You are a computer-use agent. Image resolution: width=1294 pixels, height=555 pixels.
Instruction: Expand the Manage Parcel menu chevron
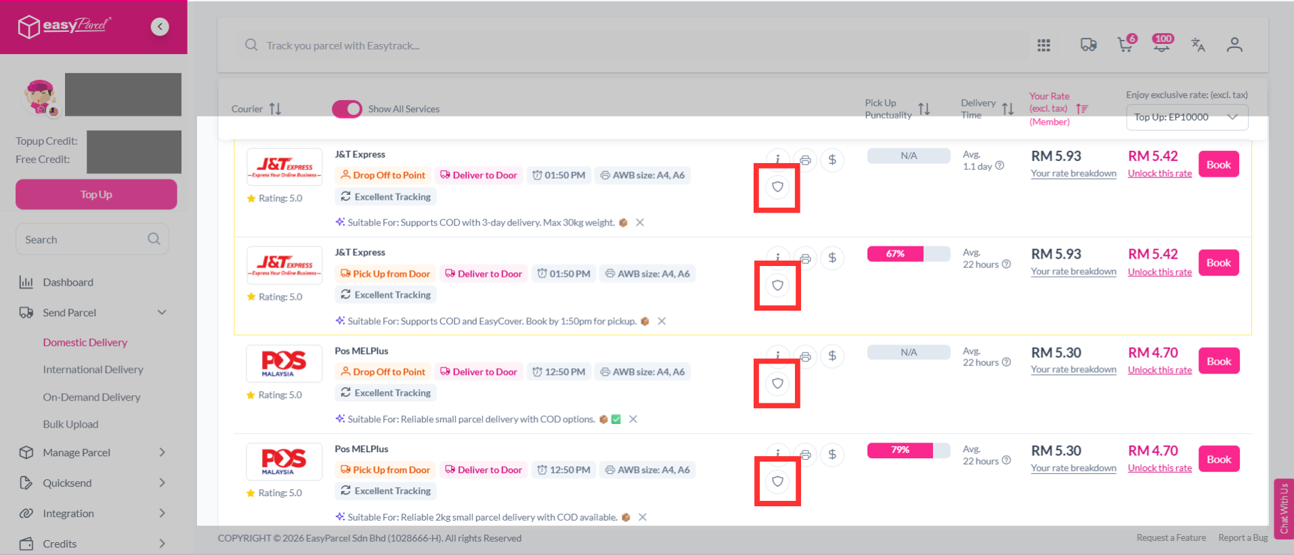[x=162, y=452]
